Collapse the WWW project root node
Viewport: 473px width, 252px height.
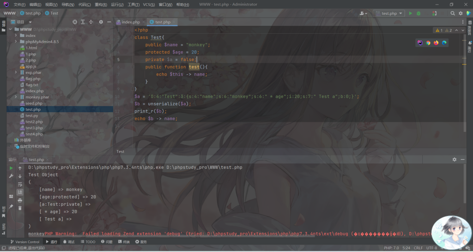tap(10, 30)
